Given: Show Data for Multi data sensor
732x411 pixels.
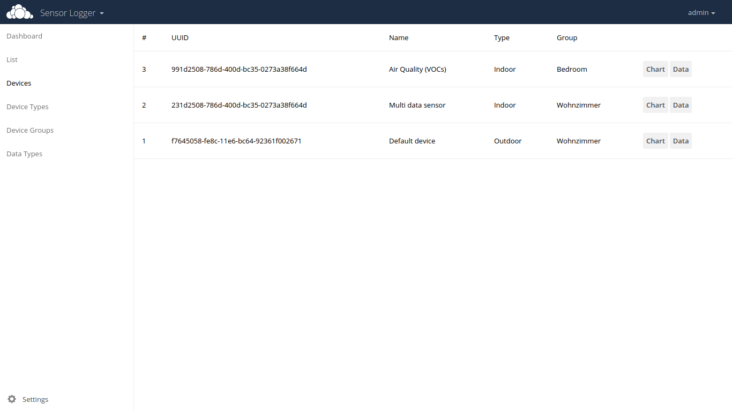Looking at the screenshot, I should (x=681, y=105).
